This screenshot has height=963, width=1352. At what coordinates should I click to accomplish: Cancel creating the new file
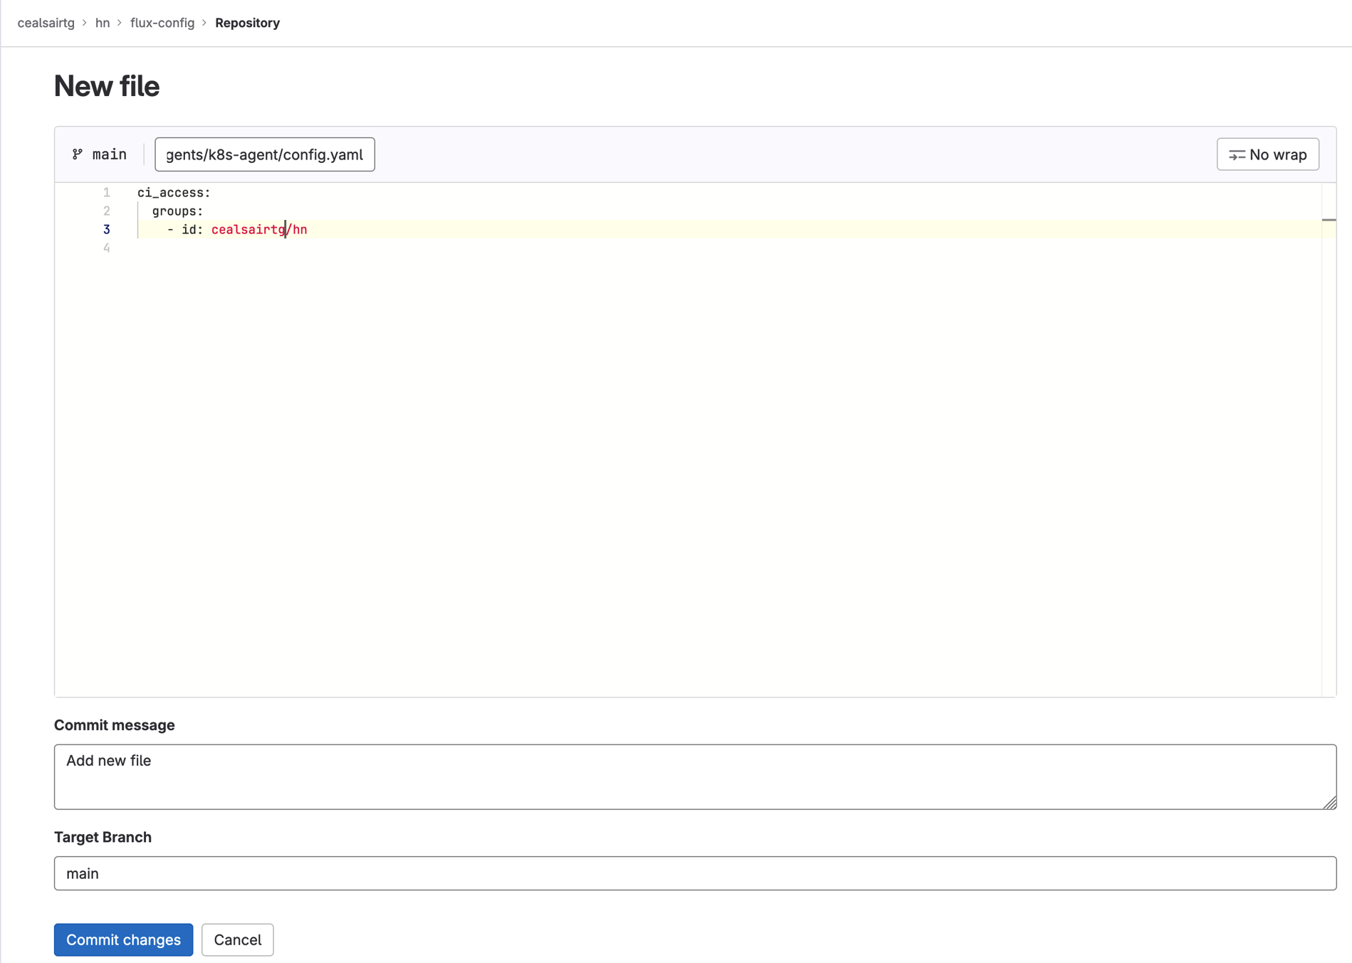(237, 940)
